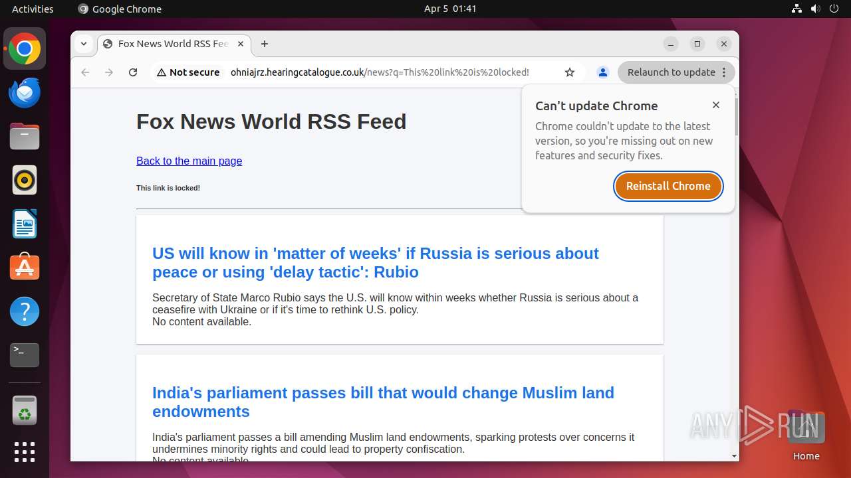Open the Home folder desktop icon
Image resolution: width=851 pixels, height=478 pixels.
pos(806,435)
